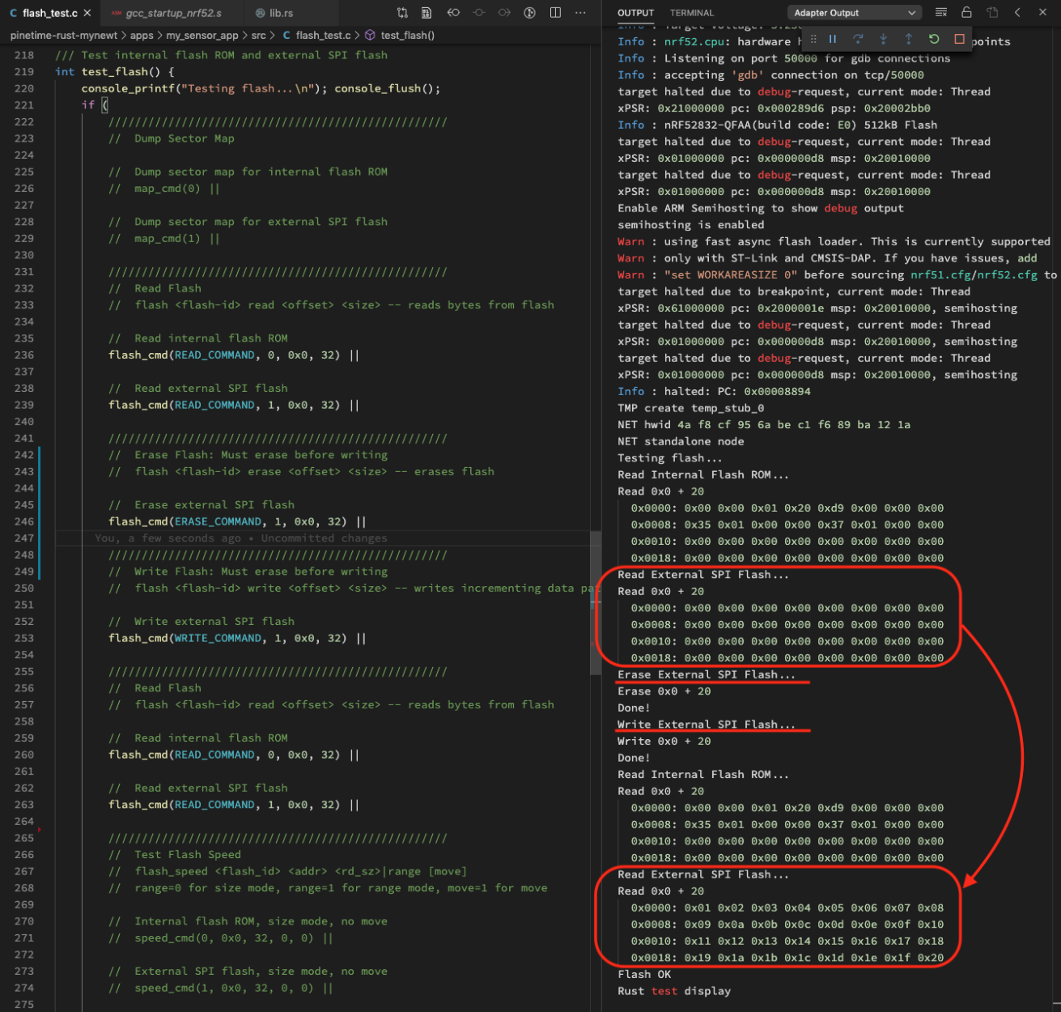
Task: Pause the debug session
Action: click(x=832, y=39)
